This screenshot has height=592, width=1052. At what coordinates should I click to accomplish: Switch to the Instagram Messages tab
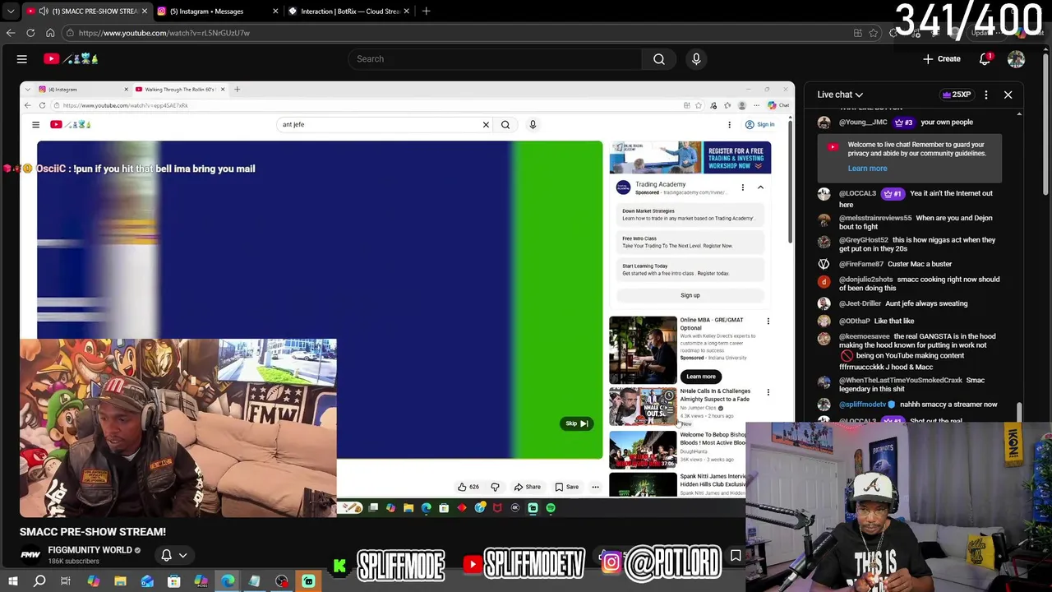click(219, 12)
